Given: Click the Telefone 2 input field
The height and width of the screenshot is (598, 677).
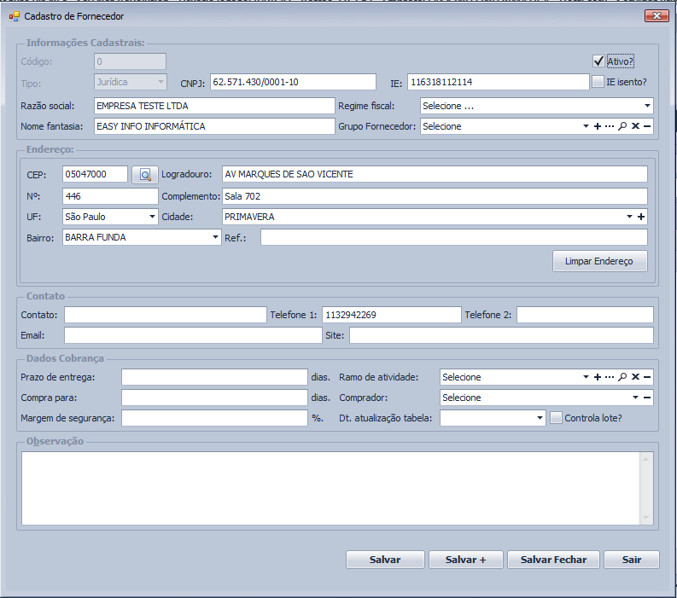Looking at the screenshot, I should click(x=585, y=315).
